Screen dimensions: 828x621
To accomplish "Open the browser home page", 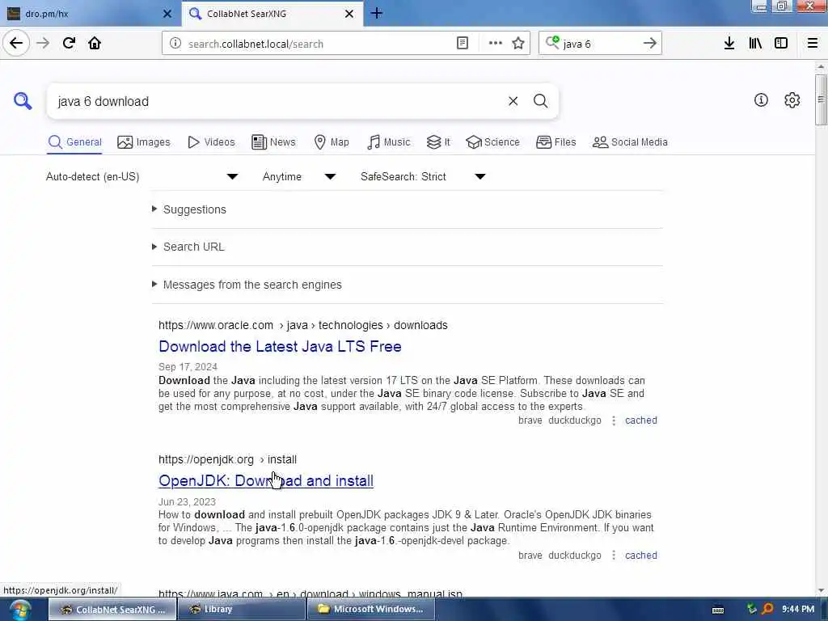I will pos(95,44).
